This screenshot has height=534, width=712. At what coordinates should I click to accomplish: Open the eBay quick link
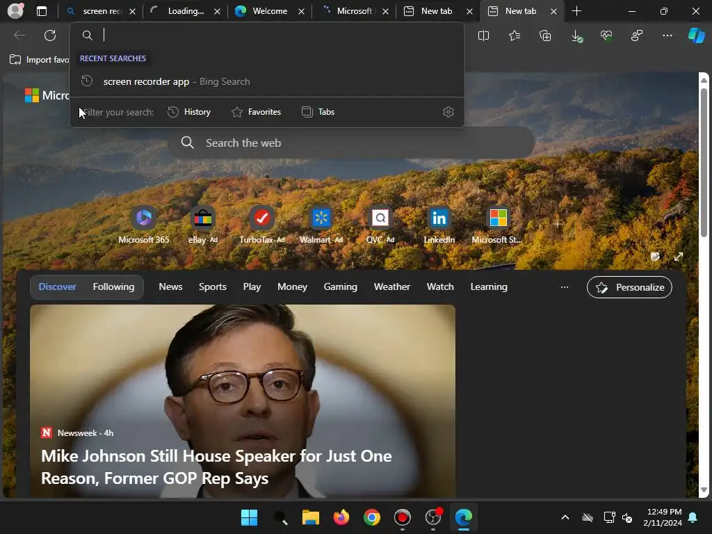point(202,225)
